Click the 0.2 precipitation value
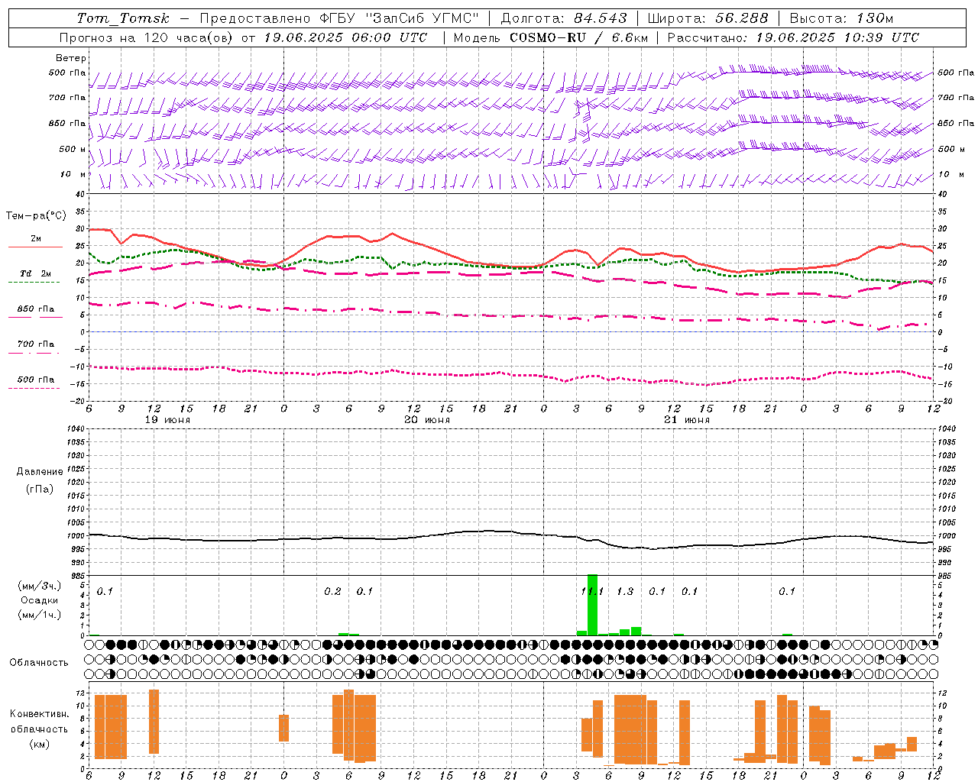 pyautogui.click(x=332, y=591)
